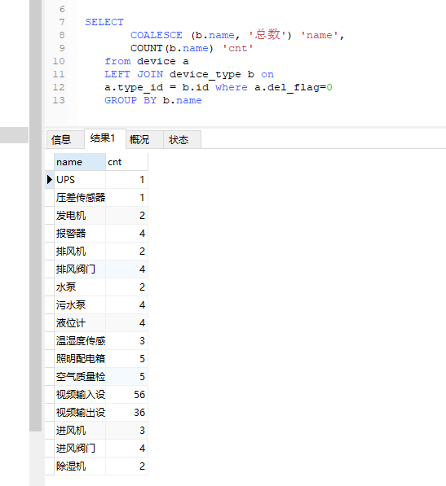
Task: Select the 进风阀门 cell
Action: pyautogui.click(x=80, y=449)
